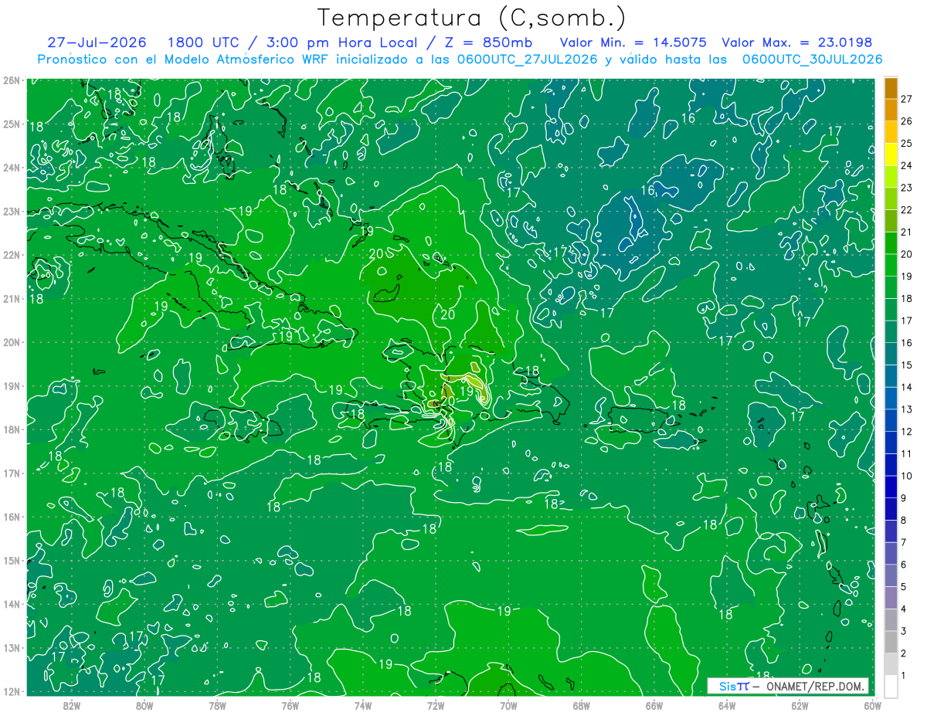Click the 14N latitude axis label

(x=11, y=604)
